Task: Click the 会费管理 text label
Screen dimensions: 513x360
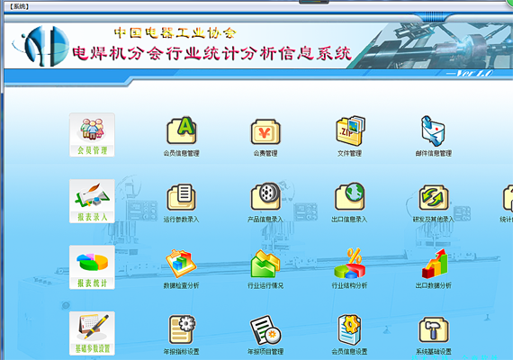Action: (265, 153)
